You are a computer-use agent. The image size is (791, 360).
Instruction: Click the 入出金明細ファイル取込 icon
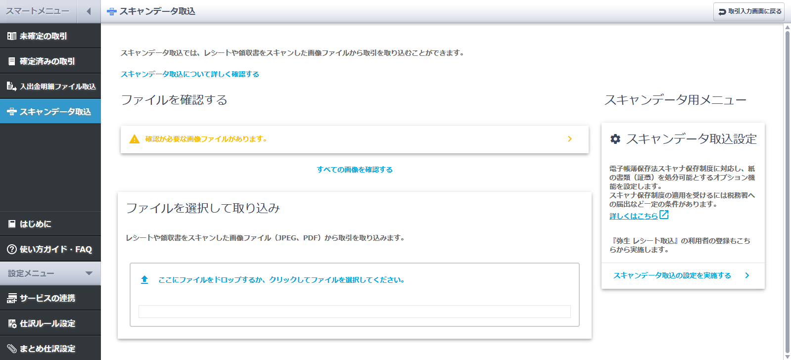pos(12,87)
